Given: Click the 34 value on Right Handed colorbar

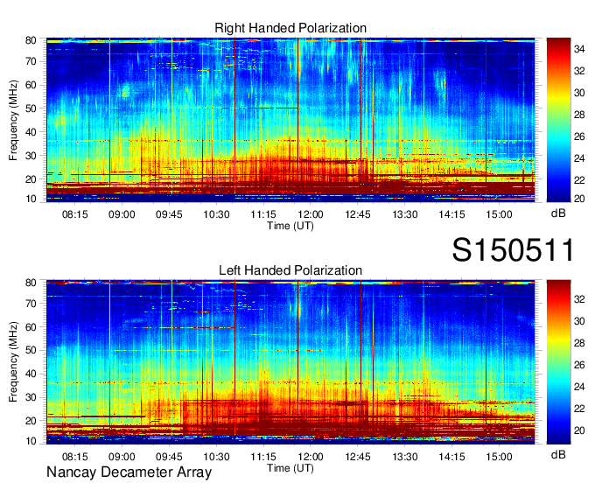Looking at the screenshot, I should click(x=579, y=49).
